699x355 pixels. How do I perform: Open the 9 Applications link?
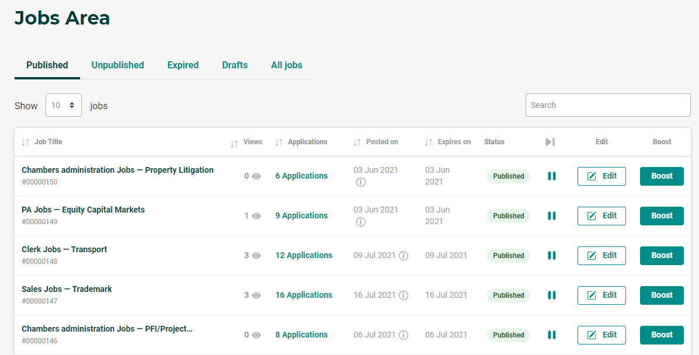301,216
